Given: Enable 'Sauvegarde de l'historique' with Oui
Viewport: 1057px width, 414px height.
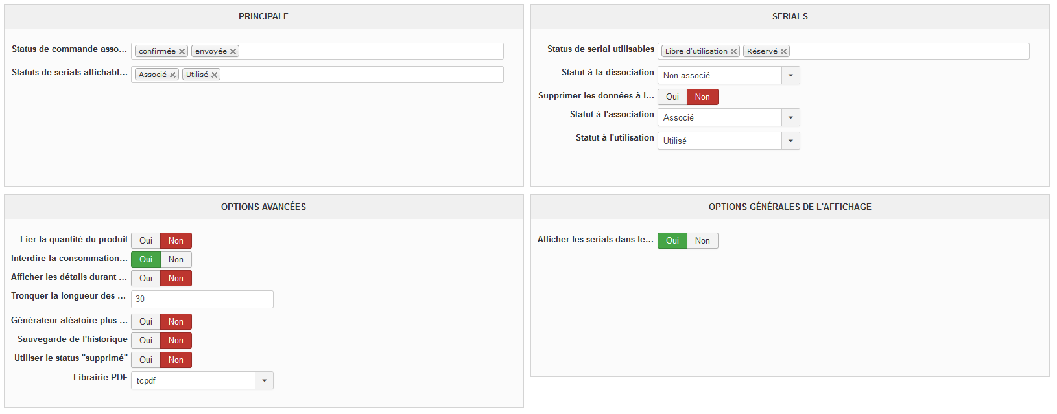Looking at the screenshot, I should tap(146, 341).
